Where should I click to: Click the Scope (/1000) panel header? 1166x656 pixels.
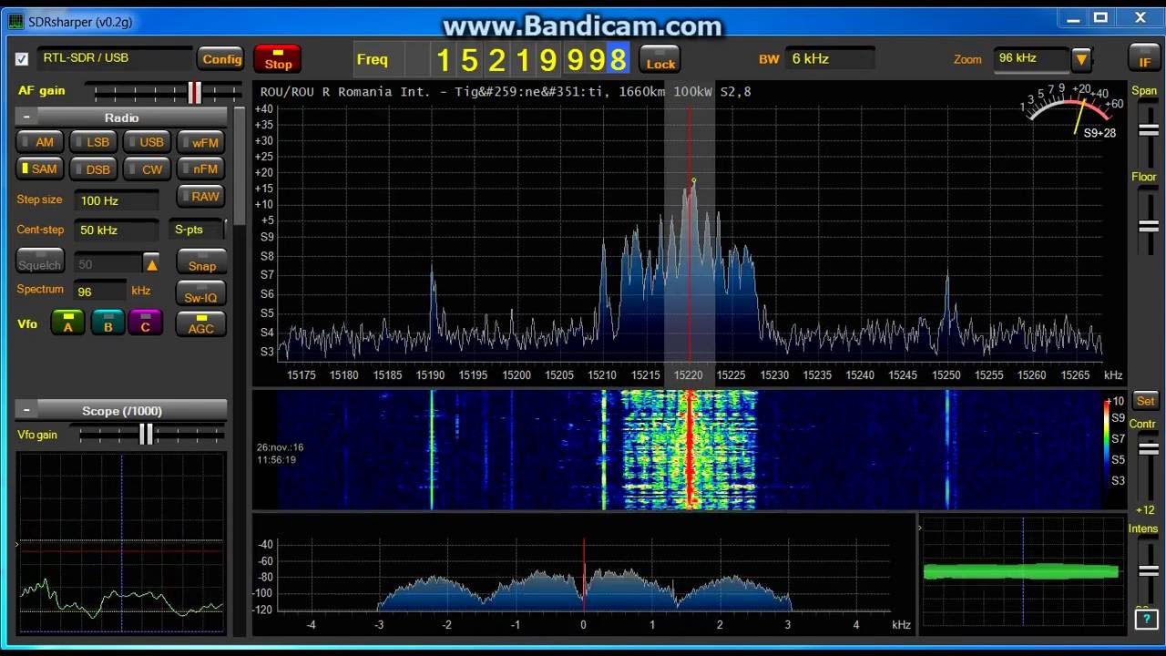coord(121,411)
